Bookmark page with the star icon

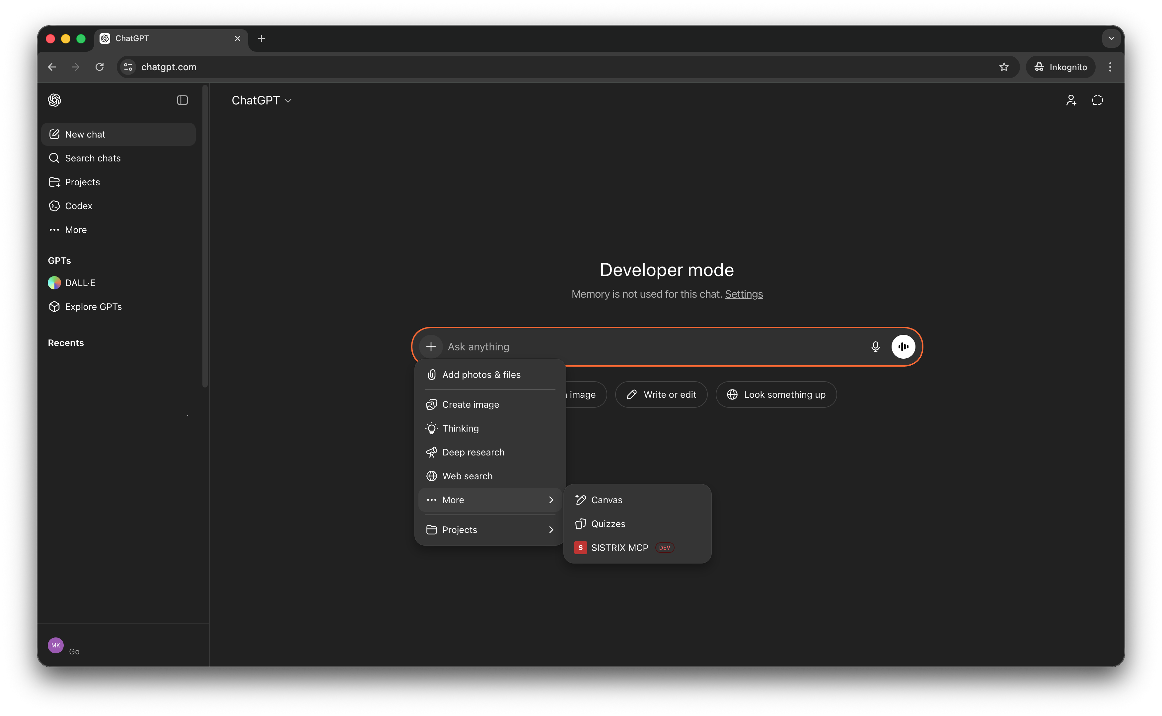pos(1004,67)
